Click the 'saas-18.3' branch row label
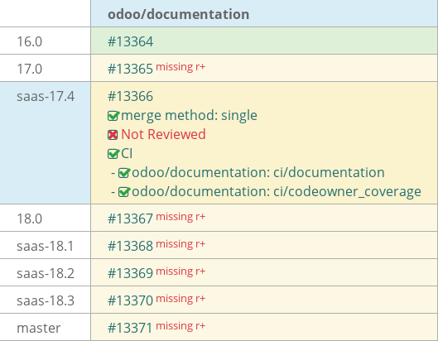The image size is (438, 341). pos(46,301)
